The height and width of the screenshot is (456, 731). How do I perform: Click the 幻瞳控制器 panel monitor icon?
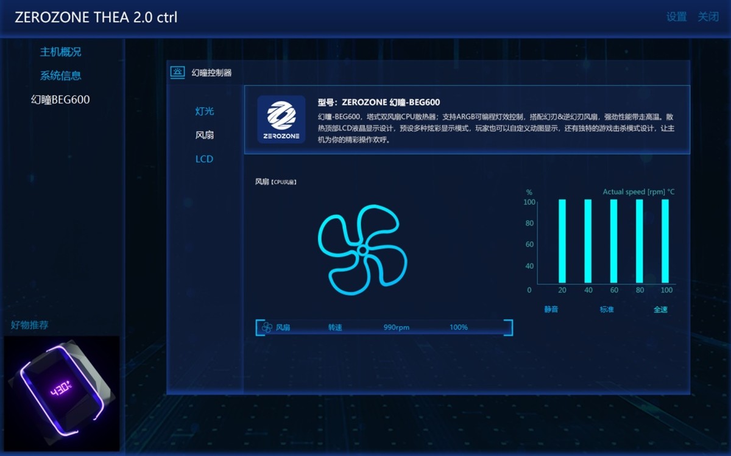click(177, 72)
